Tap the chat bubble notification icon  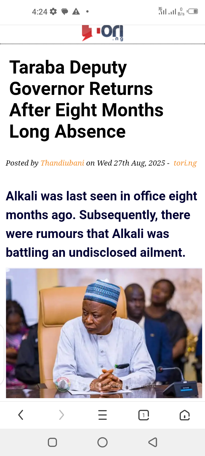pyautogui.click(x=65, y=12)
